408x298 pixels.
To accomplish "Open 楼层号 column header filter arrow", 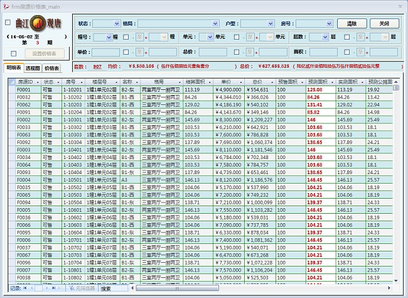I will point(116,82).
